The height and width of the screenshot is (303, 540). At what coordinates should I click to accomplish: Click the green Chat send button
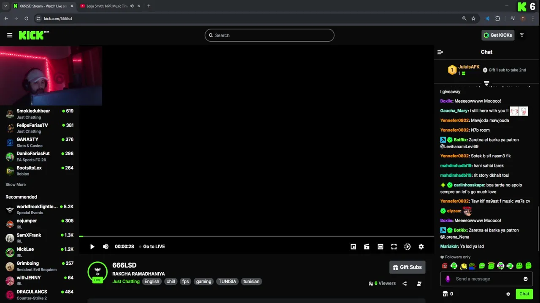[524, 294]
